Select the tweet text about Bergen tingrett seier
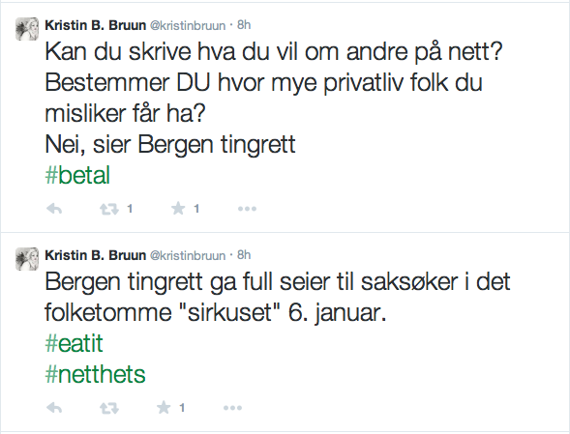570x434 pixels. point(278,297)
